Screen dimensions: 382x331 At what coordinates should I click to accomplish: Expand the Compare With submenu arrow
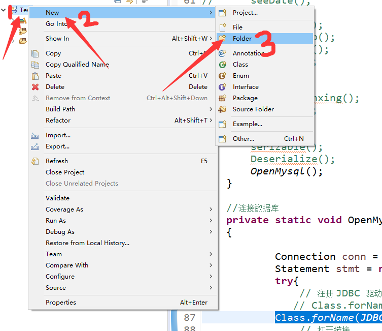pyautogui.click(x=211, y=265)
